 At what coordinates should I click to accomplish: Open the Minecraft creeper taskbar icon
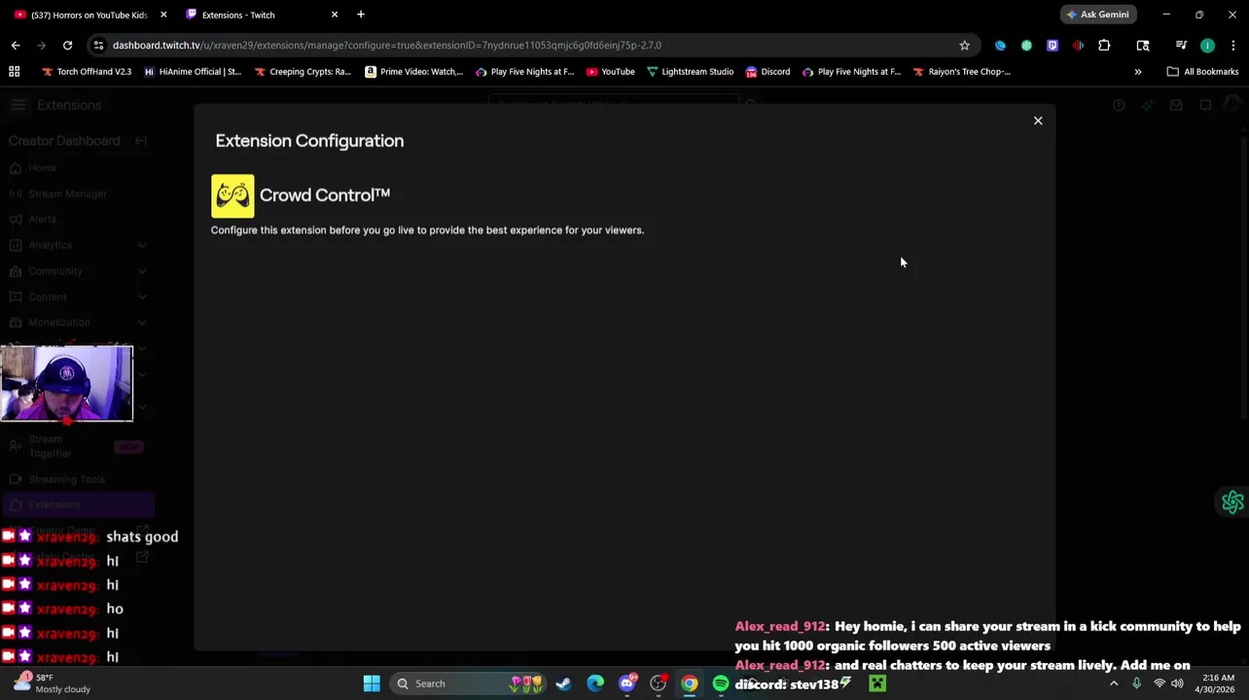(x=877, y=683)
